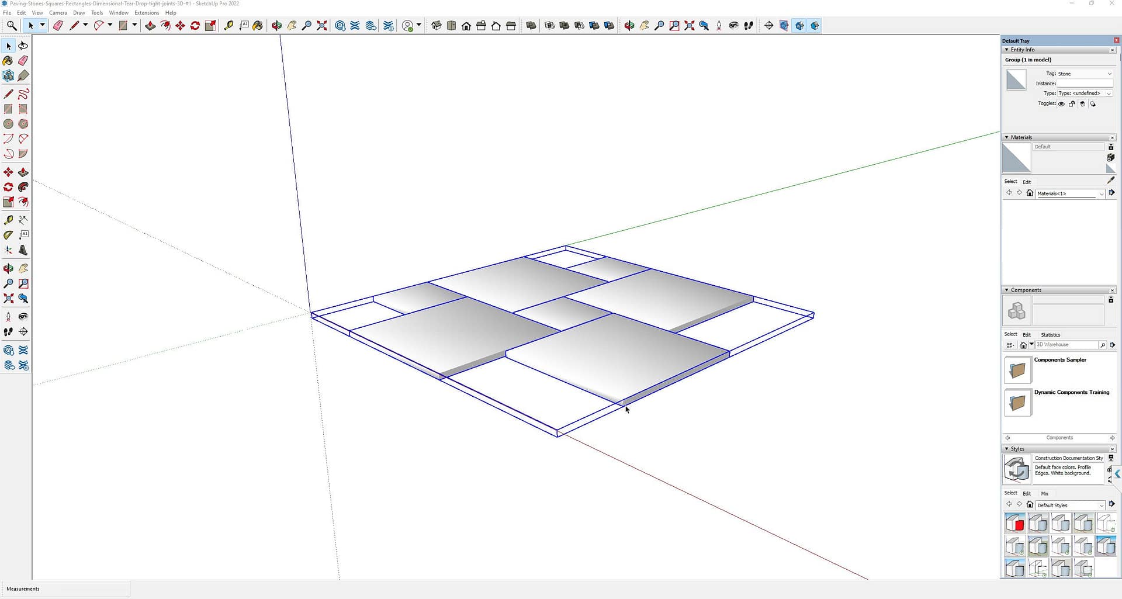Image resolution: width=1122 pixels, height=599 pixels.
Task: Toggle cast shadows in Entity Info
Action: click(1082, 104)
